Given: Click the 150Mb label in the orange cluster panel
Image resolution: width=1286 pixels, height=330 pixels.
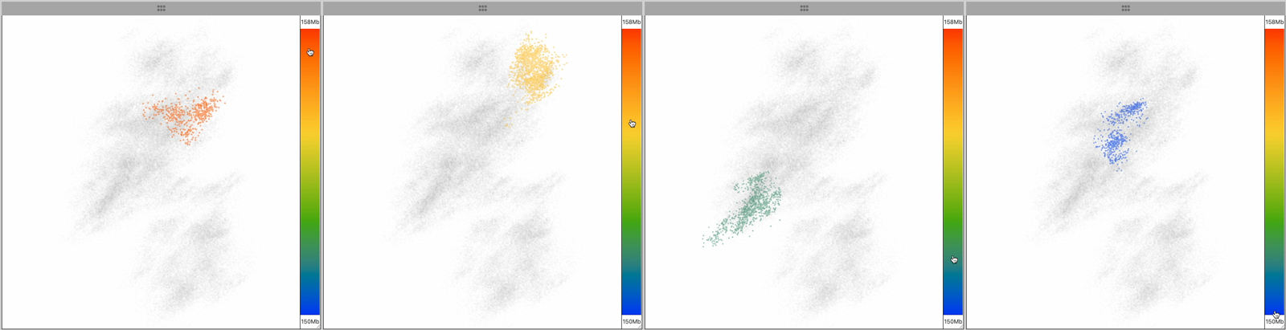Looking at the screenshot, I should tap(309, 321).
